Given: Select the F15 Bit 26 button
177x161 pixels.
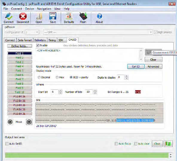Looking at the screenshot, I should [19, 114].
